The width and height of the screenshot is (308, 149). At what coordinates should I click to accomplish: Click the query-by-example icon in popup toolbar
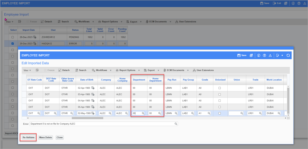(x=37, y=70)
